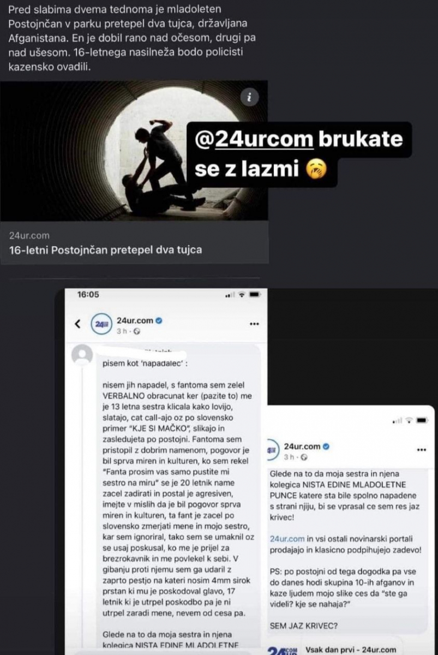438x655 pixels.
Task: Tap the gray commenter profile avatar
Action: point(83,356)
